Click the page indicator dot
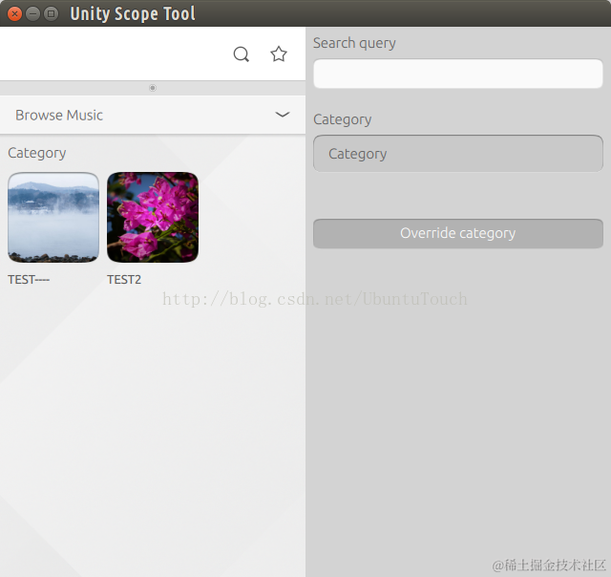 click(153, 88)
